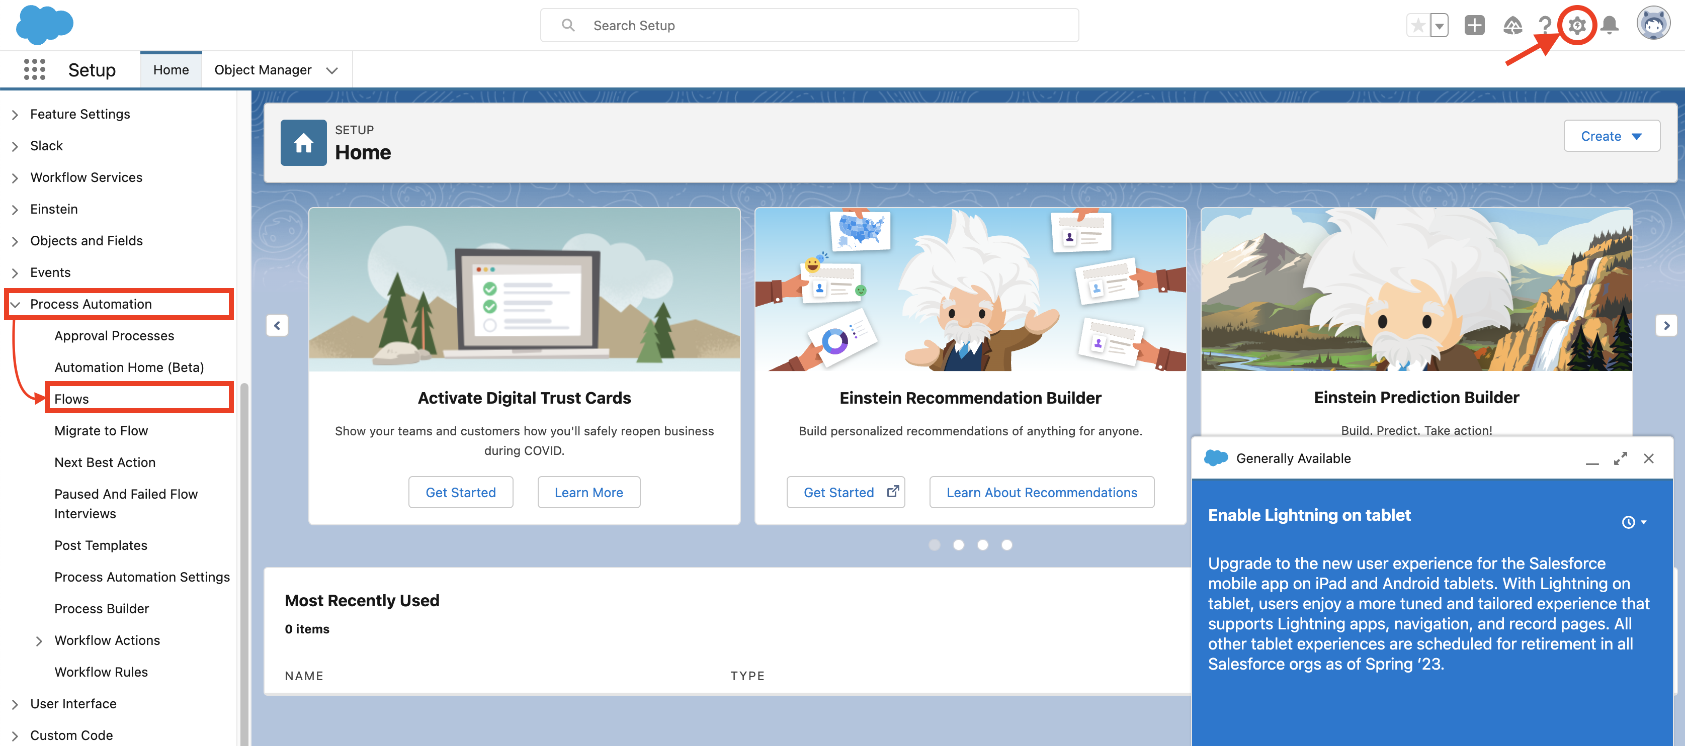
Task: Select the first carousel page dot
Action: [x=934, y=544]
